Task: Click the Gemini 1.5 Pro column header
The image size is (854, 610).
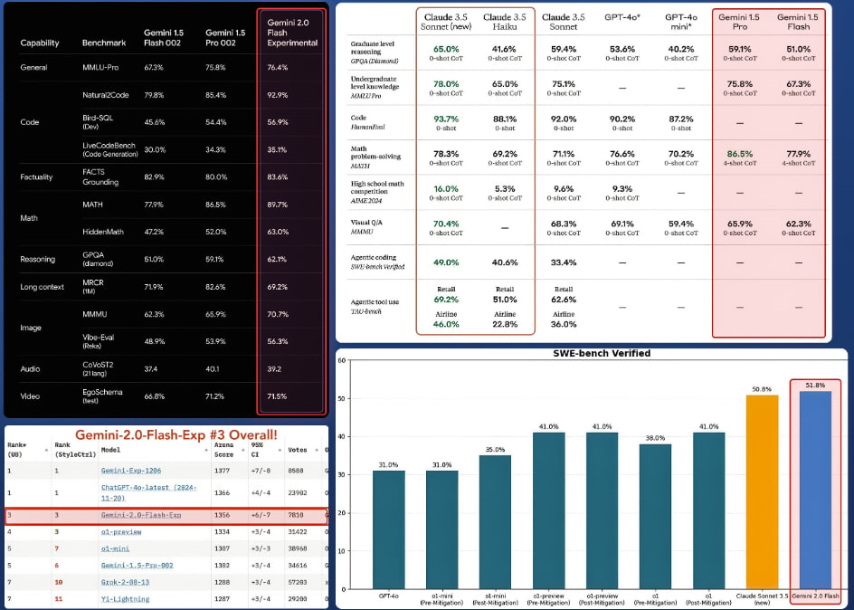Action: tap(741, 23)
